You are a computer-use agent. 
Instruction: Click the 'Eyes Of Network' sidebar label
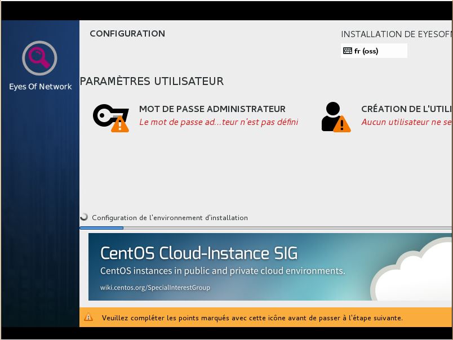pos(41,87)
